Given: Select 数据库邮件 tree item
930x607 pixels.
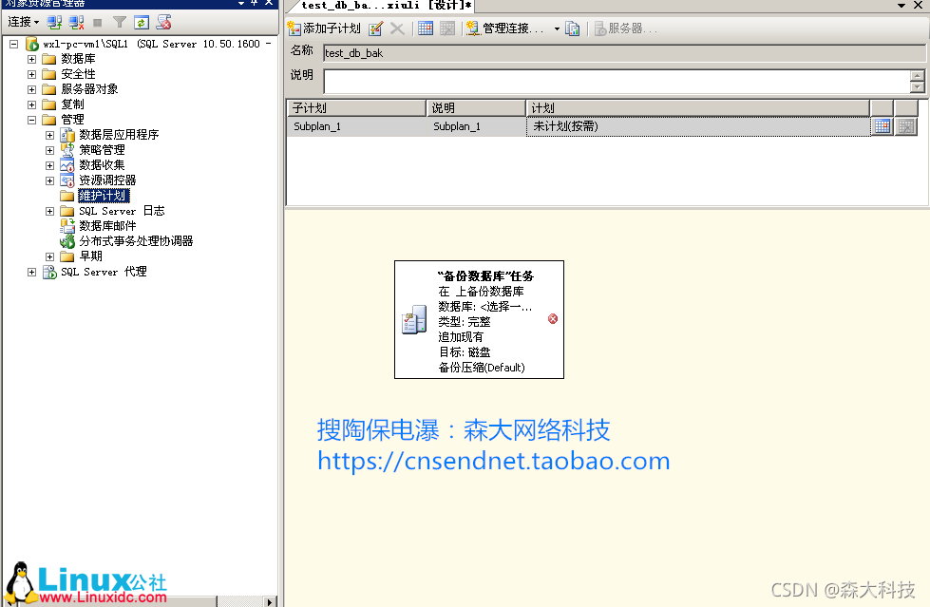Looking at the screenshot, I should (107, 226).
